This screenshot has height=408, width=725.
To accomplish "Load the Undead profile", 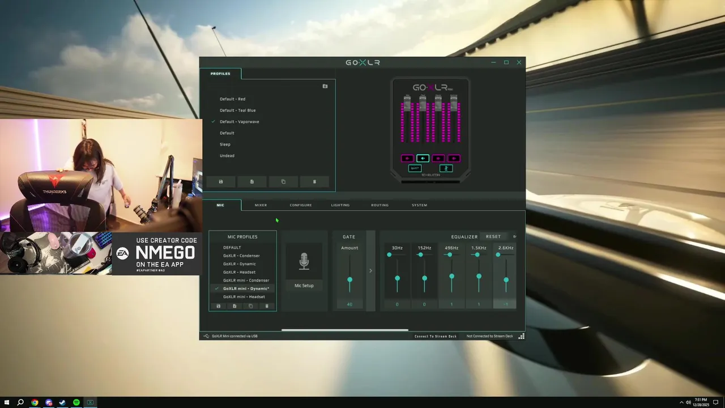I will point(227,156).
